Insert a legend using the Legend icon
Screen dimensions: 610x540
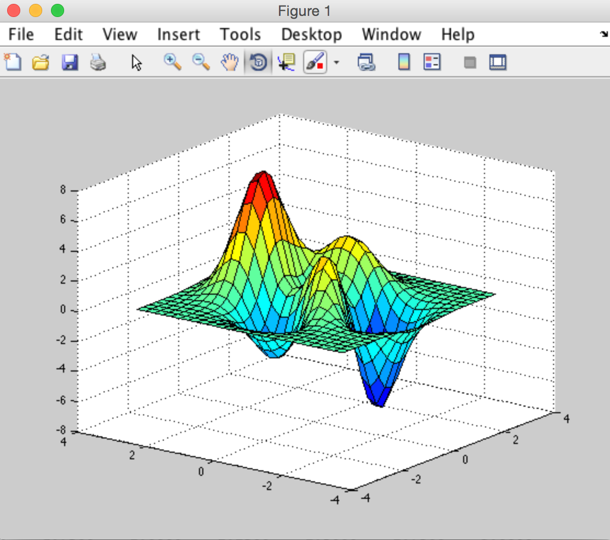(x=432, y=63)
